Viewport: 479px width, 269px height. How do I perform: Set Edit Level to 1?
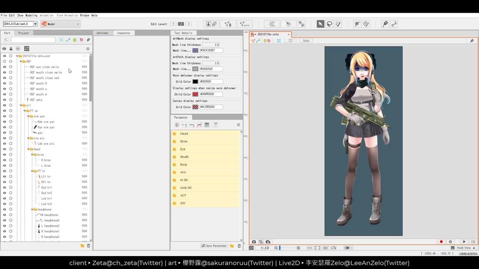pos(173,24)
